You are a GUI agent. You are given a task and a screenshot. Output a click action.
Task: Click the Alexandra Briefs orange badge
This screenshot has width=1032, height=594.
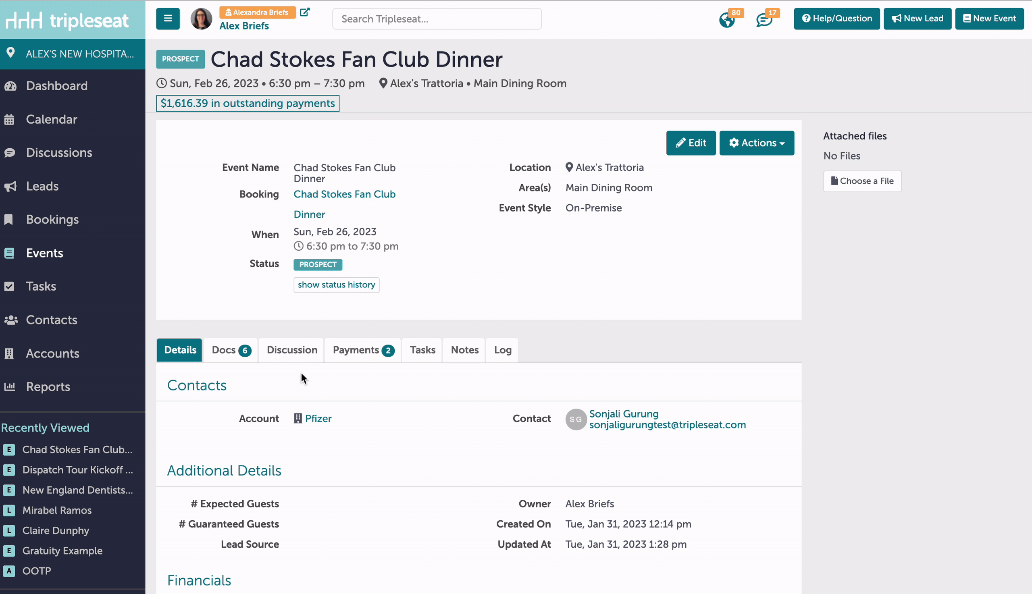coord(257,12)
